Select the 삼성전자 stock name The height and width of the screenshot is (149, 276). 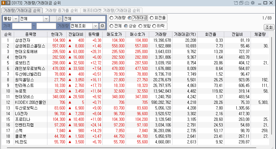23,40
